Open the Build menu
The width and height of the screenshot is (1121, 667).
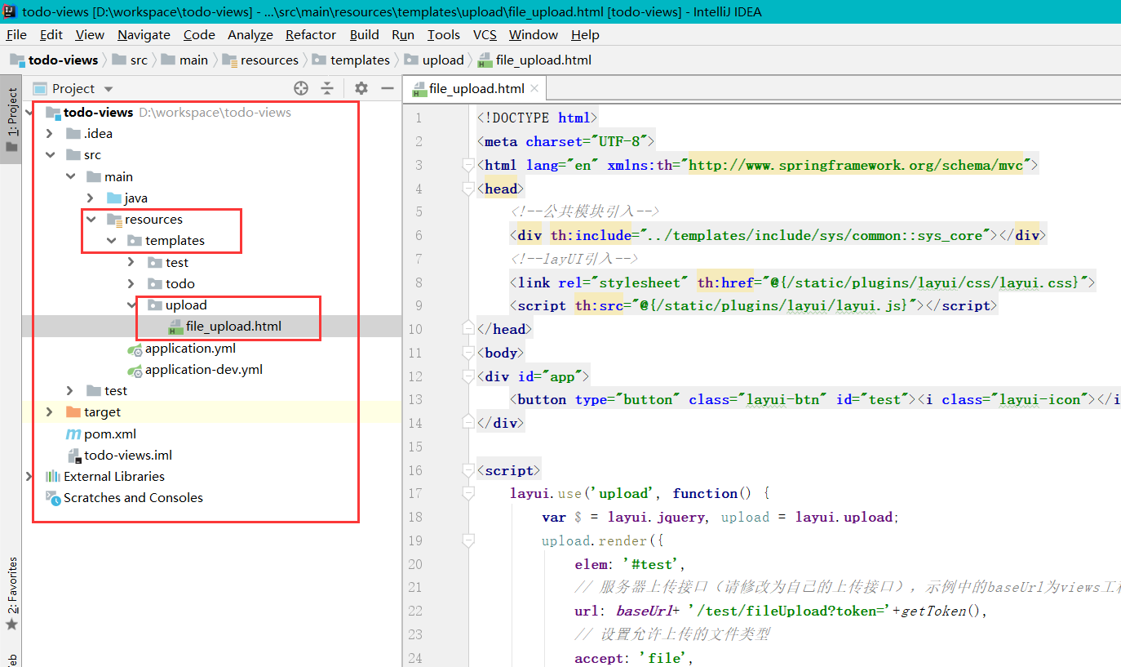tap(365, 34)
